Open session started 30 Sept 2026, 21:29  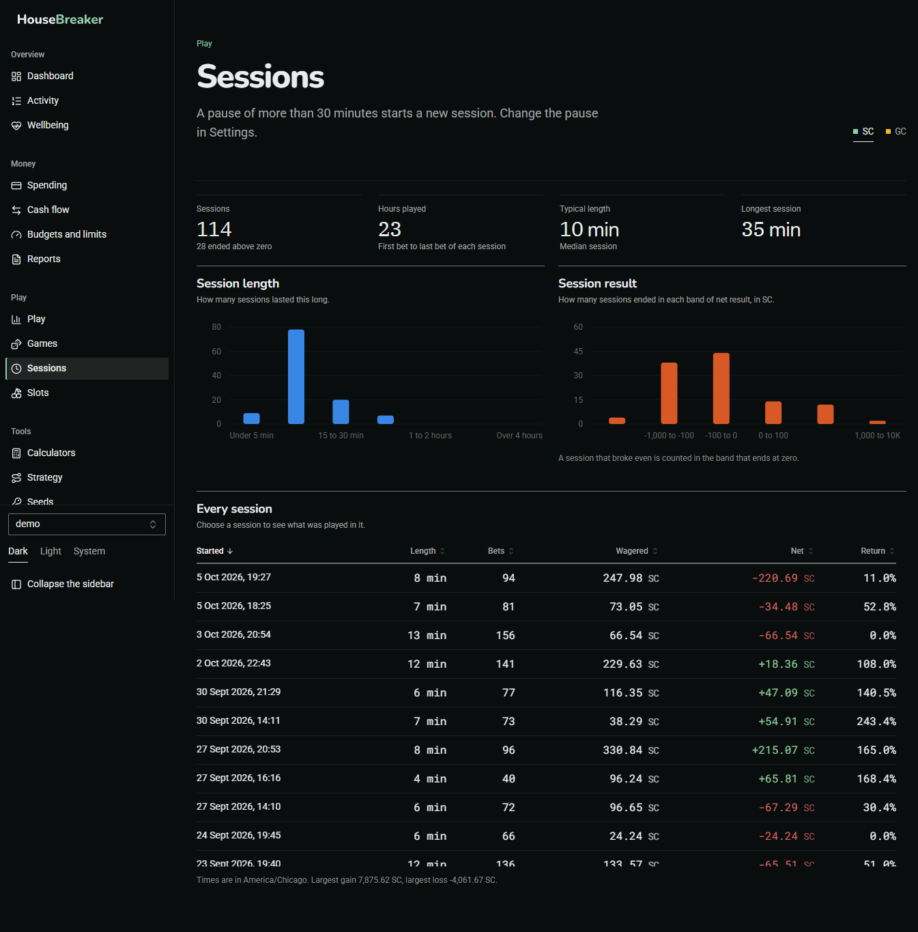tap(546, 693)
